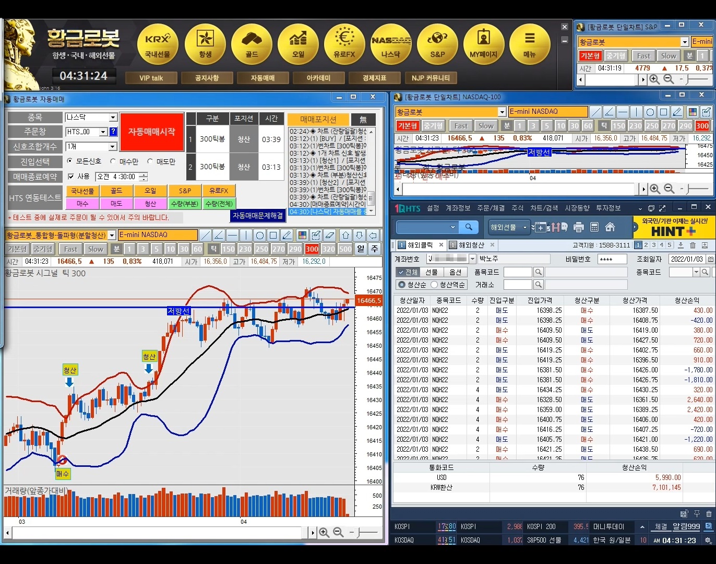Click the 자동매매문제해결 button
Image resolution: width=716 pixels, height=564 pixels.
[x=257, y=216]
